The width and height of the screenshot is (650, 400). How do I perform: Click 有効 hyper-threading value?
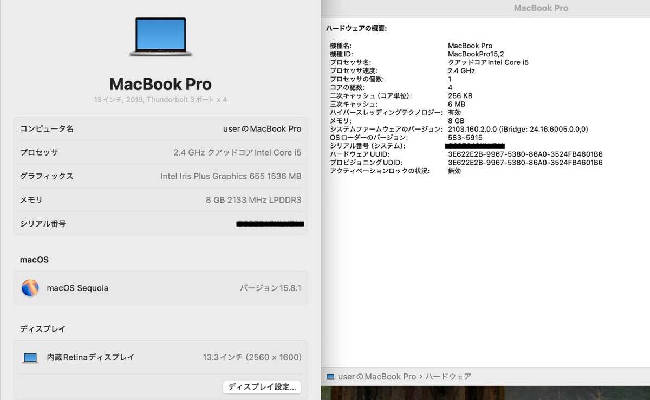[x=454, y=113]
